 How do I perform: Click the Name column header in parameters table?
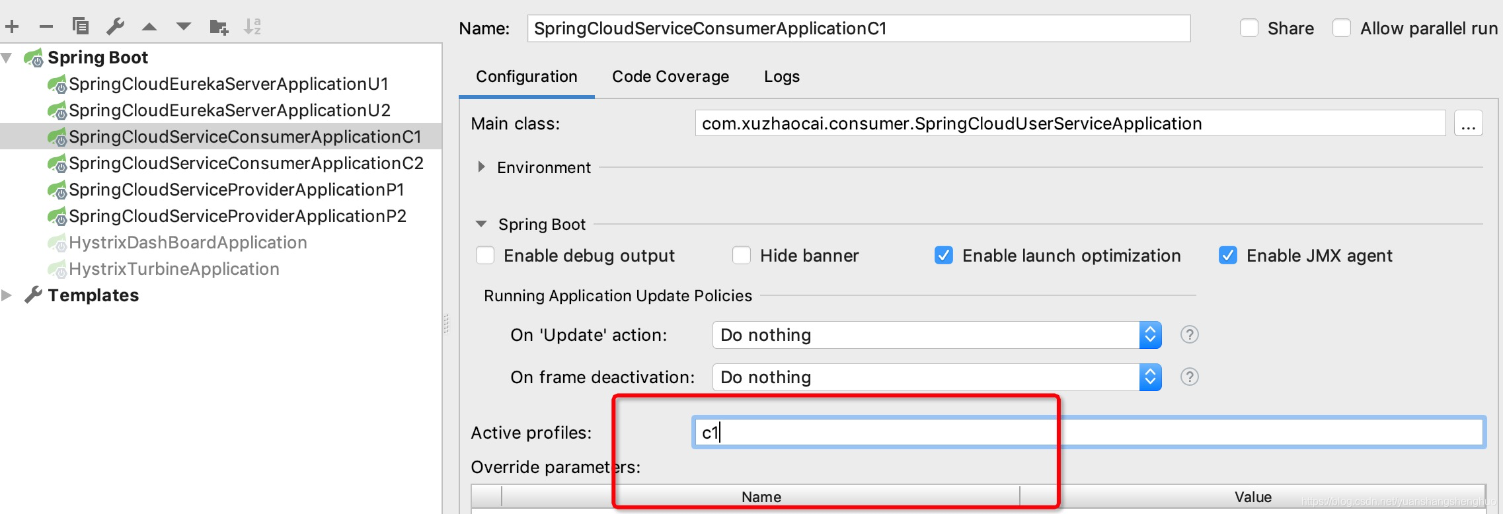pyautogui.click(x=761, y=497)
